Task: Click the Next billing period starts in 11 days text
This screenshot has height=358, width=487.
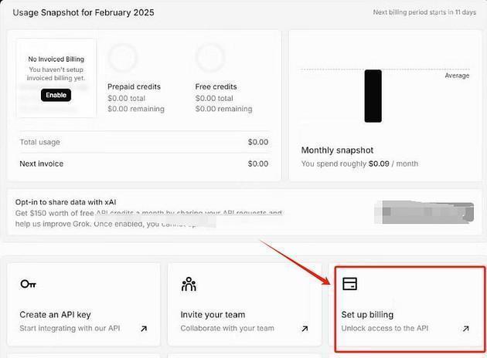Action: (x=424, y=12)
